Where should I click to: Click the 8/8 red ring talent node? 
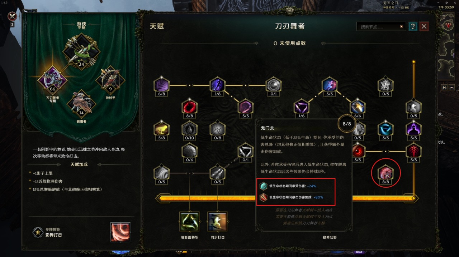pyautogui.click(x=189, y=107)
